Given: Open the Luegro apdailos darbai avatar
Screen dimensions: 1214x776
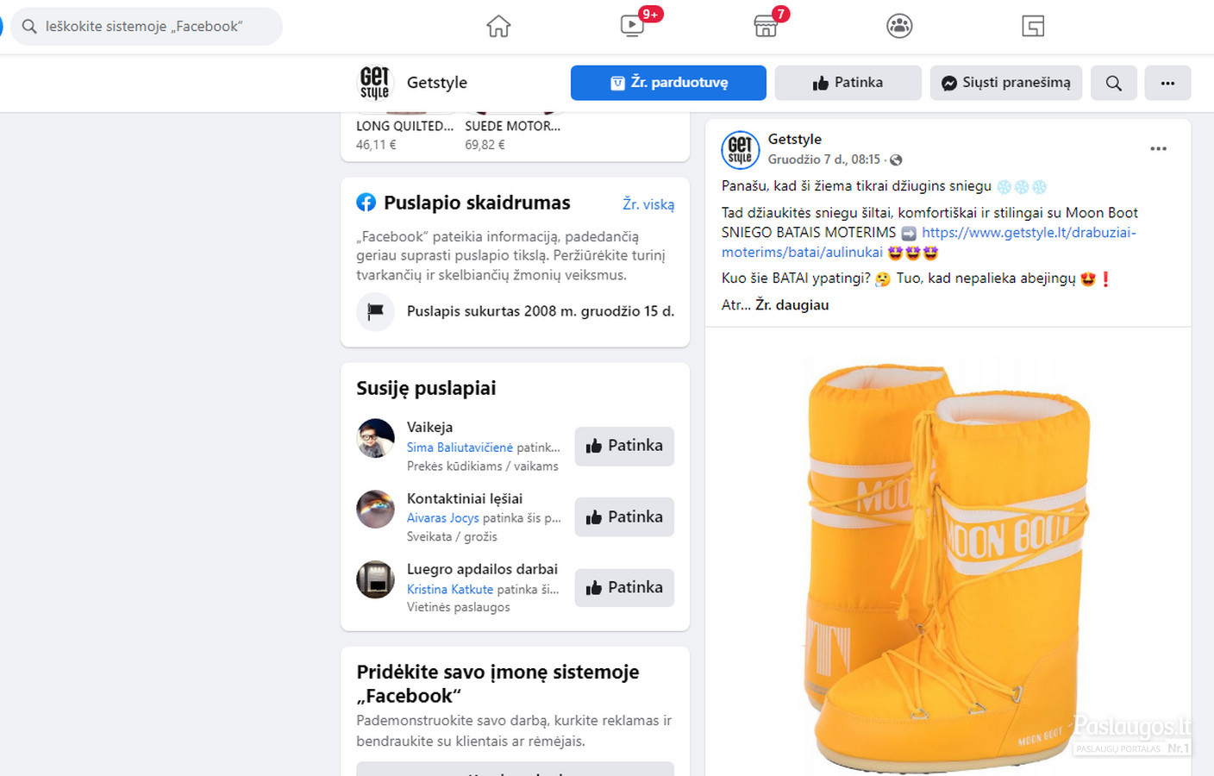Looking at the screenshot, I should click(x=375, y=579).
